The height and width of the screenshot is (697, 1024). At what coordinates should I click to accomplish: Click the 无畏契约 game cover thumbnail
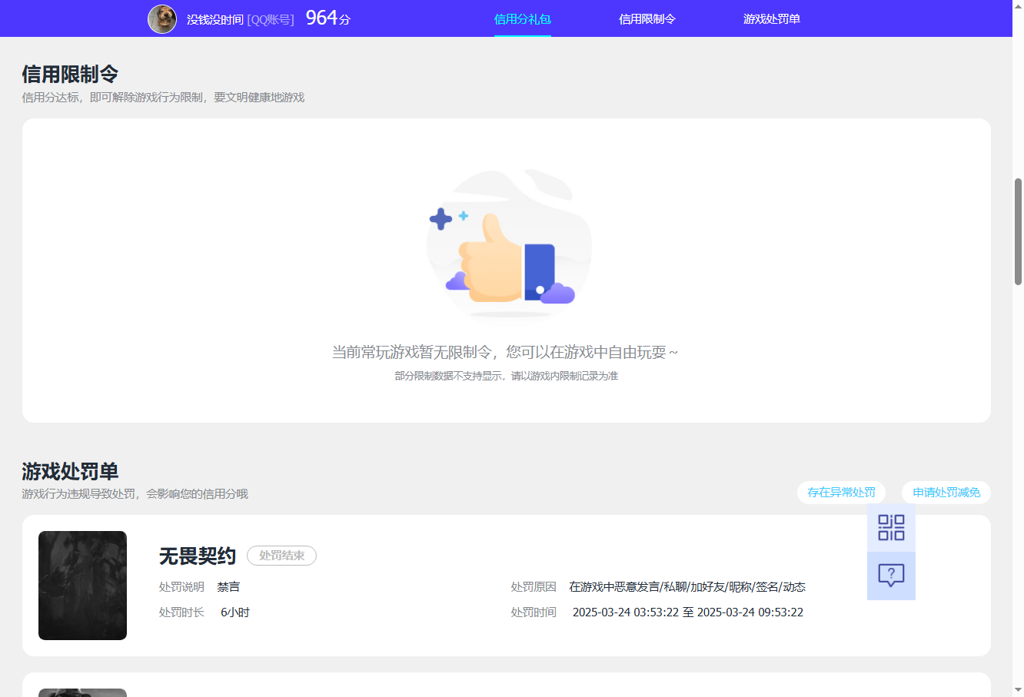[x=82, y=586]
